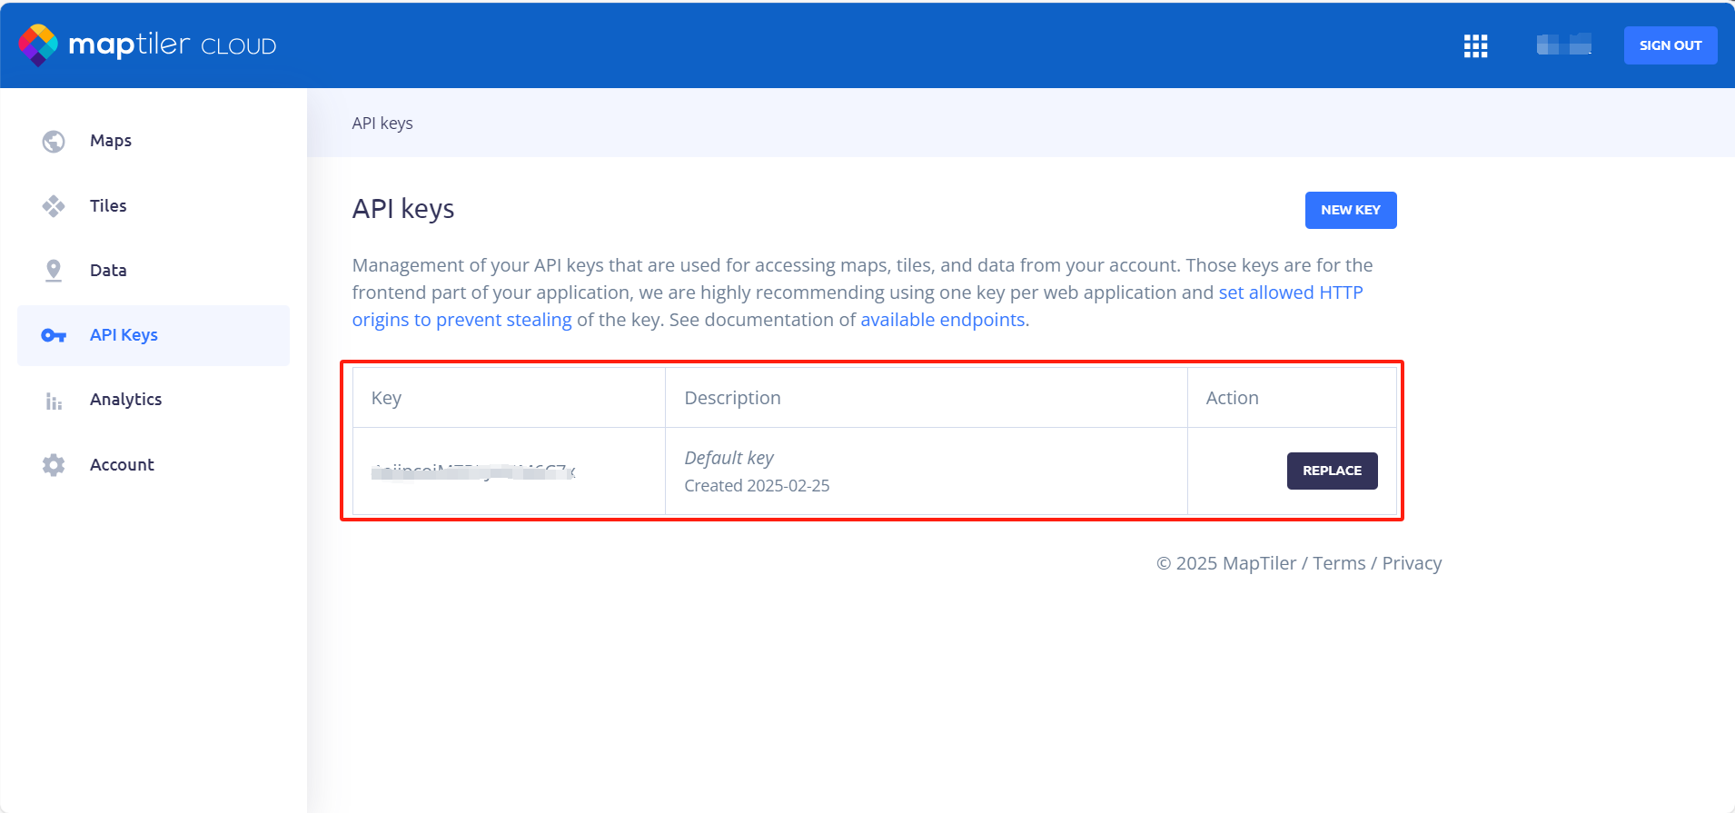
Task: Click the Data location pin icon
Action: [54, 271]
